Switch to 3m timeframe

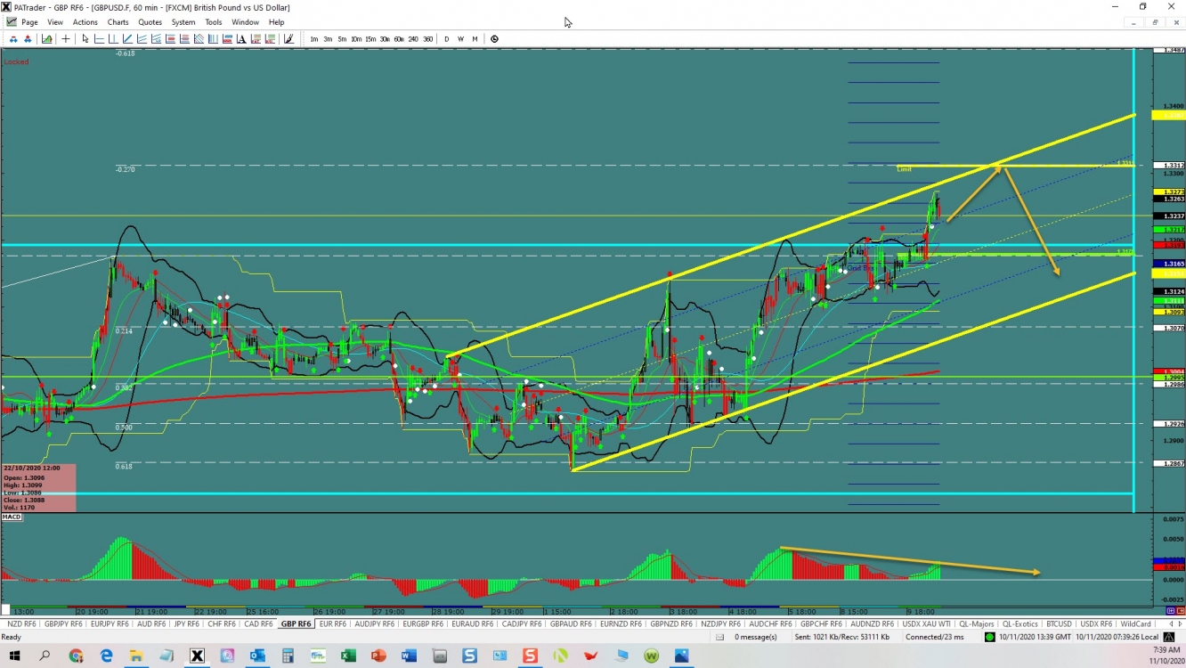point(328,39)
